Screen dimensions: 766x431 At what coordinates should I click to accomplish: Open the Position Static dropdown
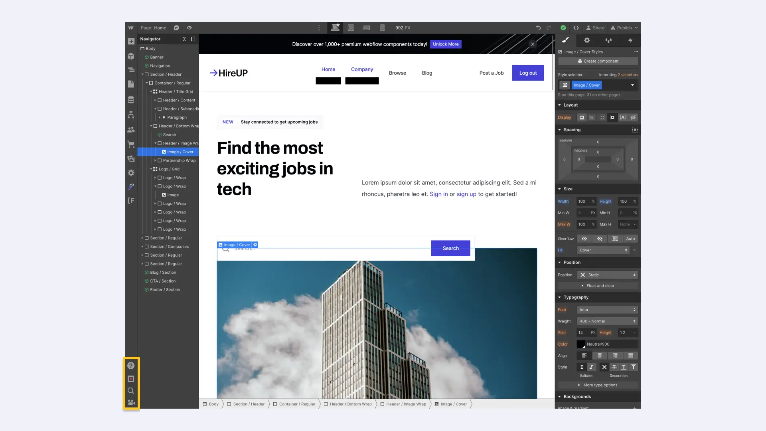(608, 275)
